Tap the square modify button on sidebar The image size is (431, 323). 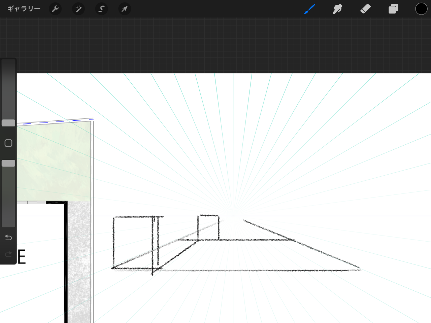click(x=8, y=143)
